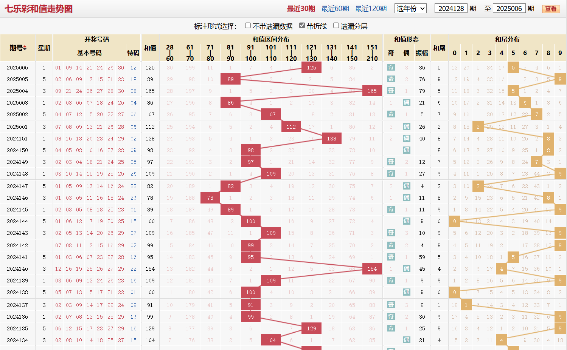Click the 奇 badge in row 2025006
Viewport: 567px width, 350px height.
(391, 67)
